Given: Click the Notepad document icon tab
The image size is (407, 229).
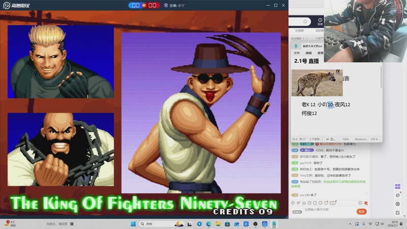Looking at the screenshot, I should [296, 46].
